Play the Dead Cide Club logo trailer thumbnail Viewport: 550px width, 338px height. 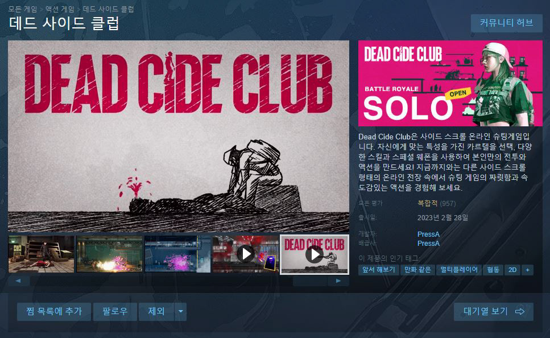pyautogui.click(x=315, y=254)
